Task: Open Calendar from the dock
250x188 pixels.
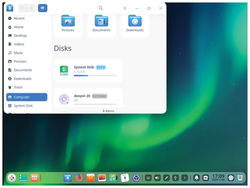Action: pos(125,178)
